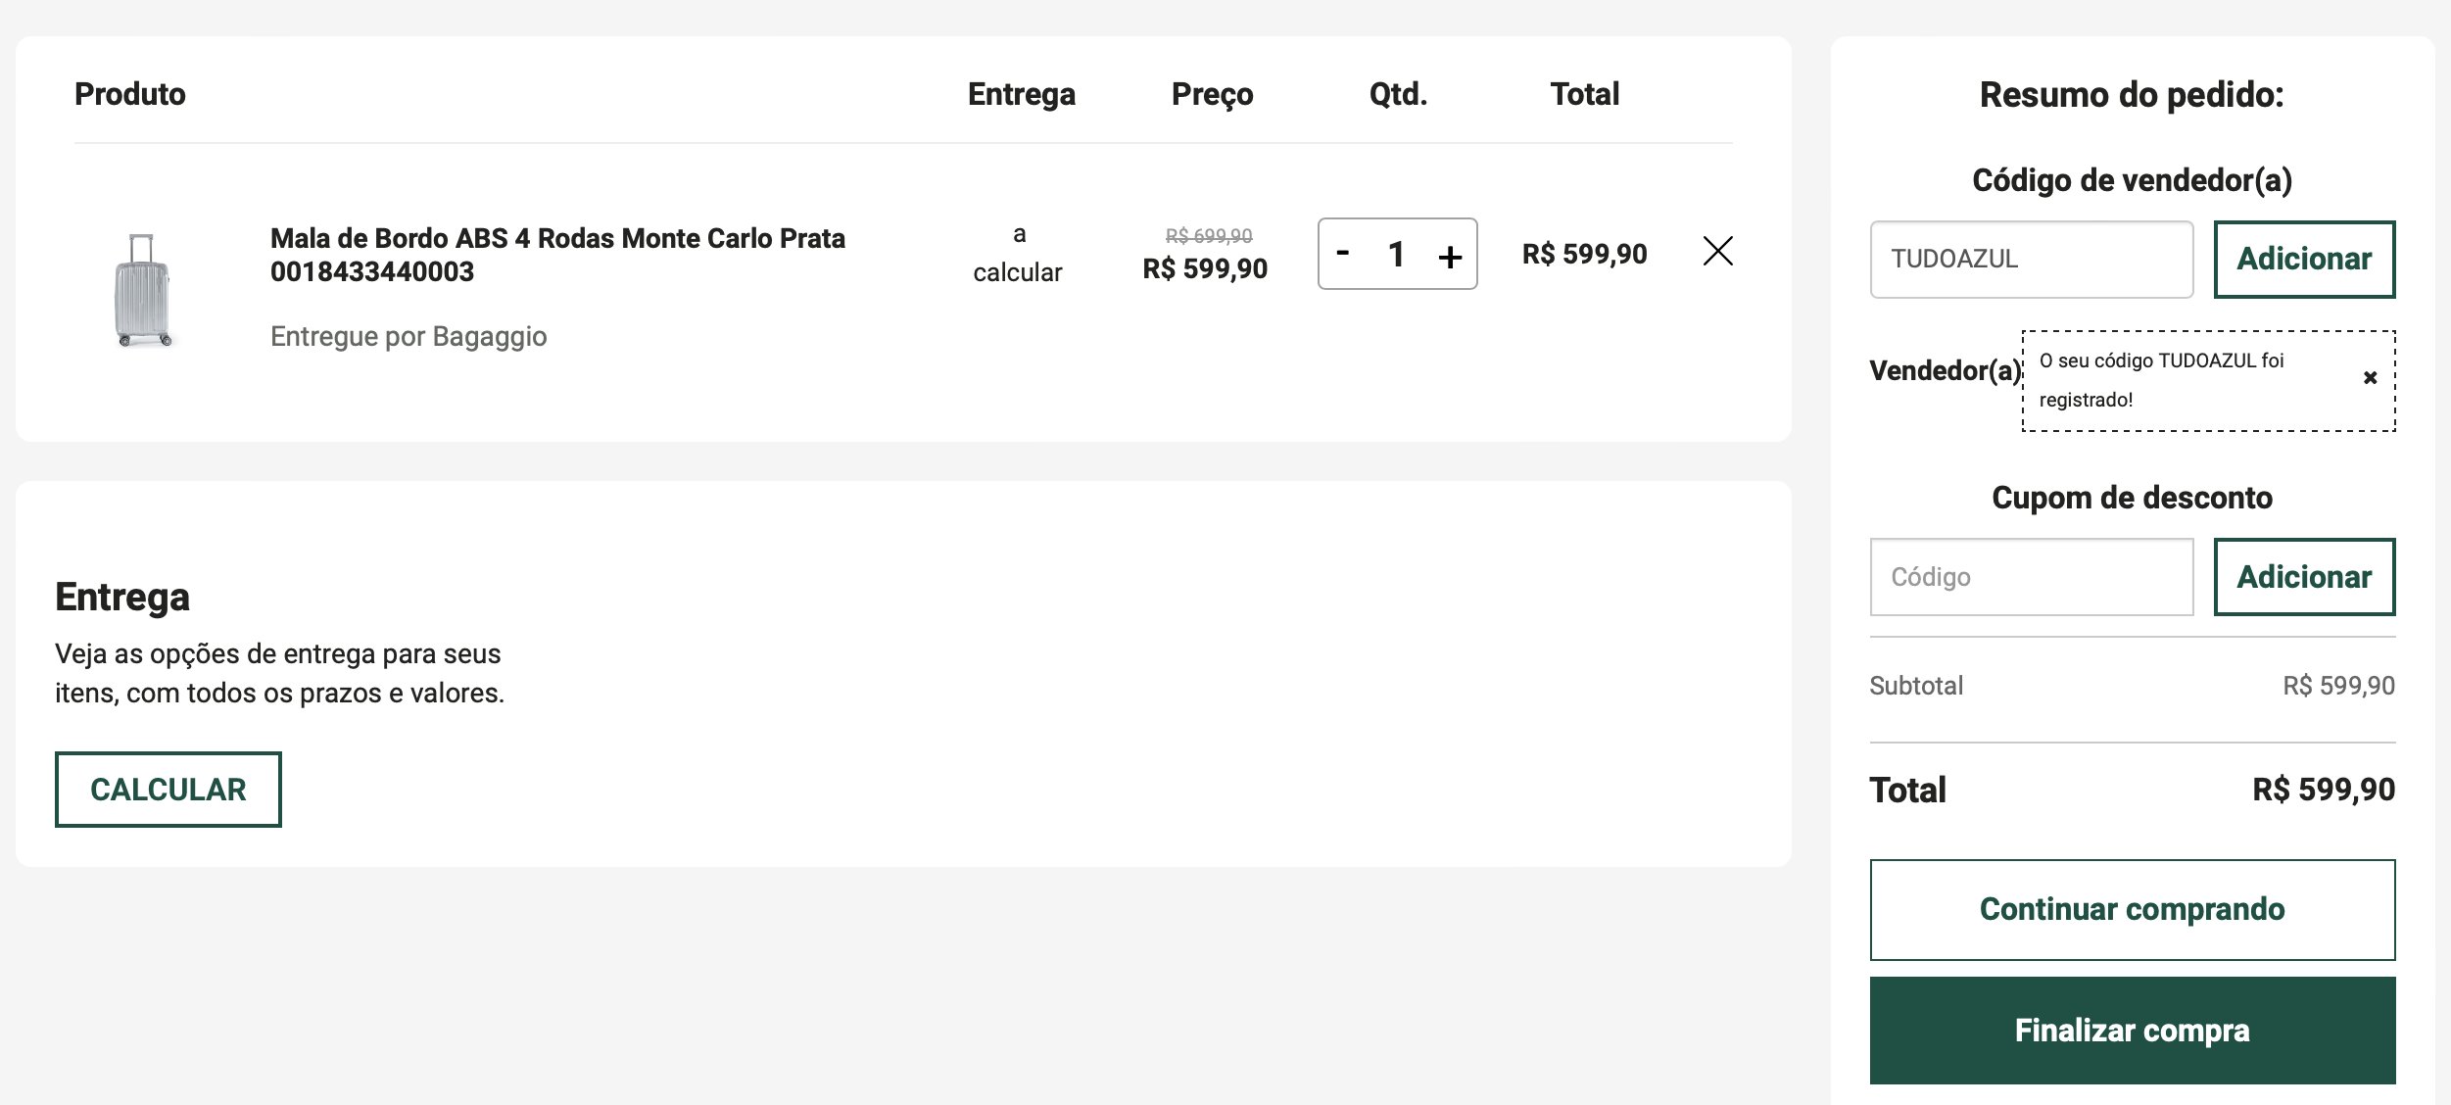Click Continuar comprando button
This screenshot has width=2451, height=1105.
2132,909
